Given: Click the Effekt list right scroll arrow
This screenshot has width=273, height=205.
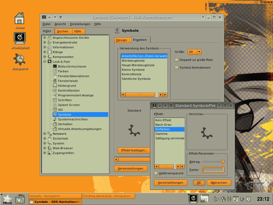Looking at the screenshot, I should [182, 167].
